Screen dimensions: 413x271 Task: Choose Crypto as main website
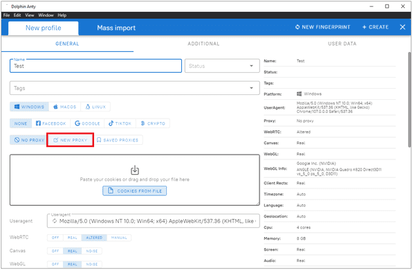(153, 123)
